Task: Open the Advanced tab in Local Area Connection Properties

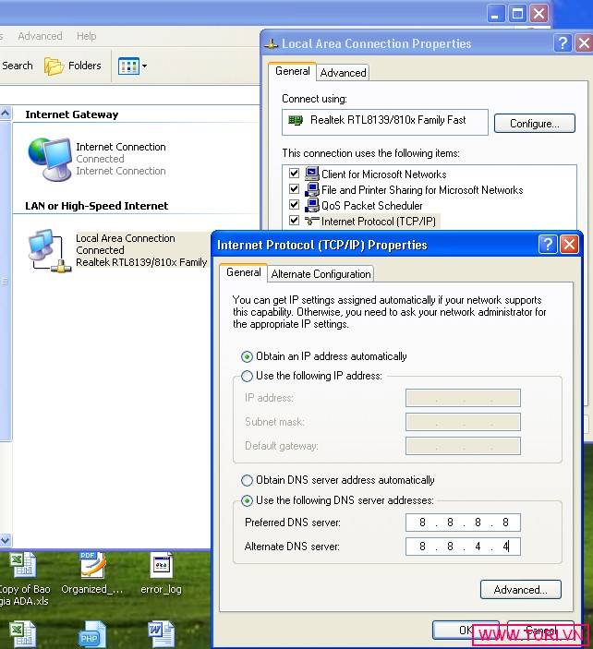Action: click(x=343, y=73)
